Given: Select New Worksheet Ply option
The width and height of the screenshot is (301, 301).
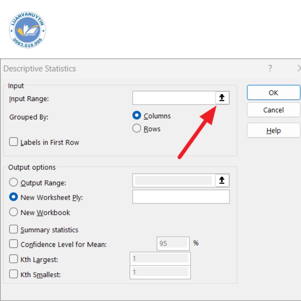Looking at the screenshot, I should [14, 197].
